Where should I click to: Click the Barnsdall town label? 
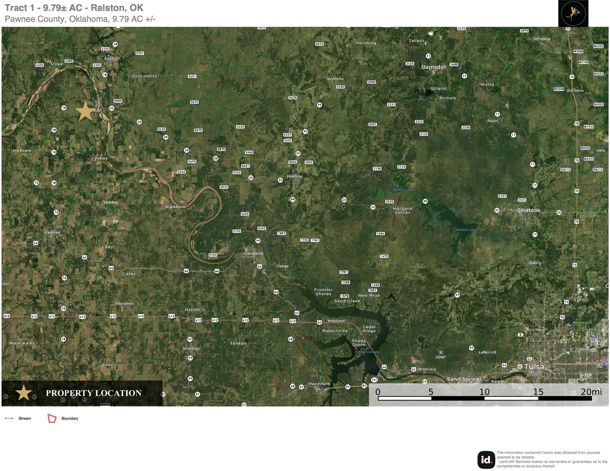[x=434, y=67]
